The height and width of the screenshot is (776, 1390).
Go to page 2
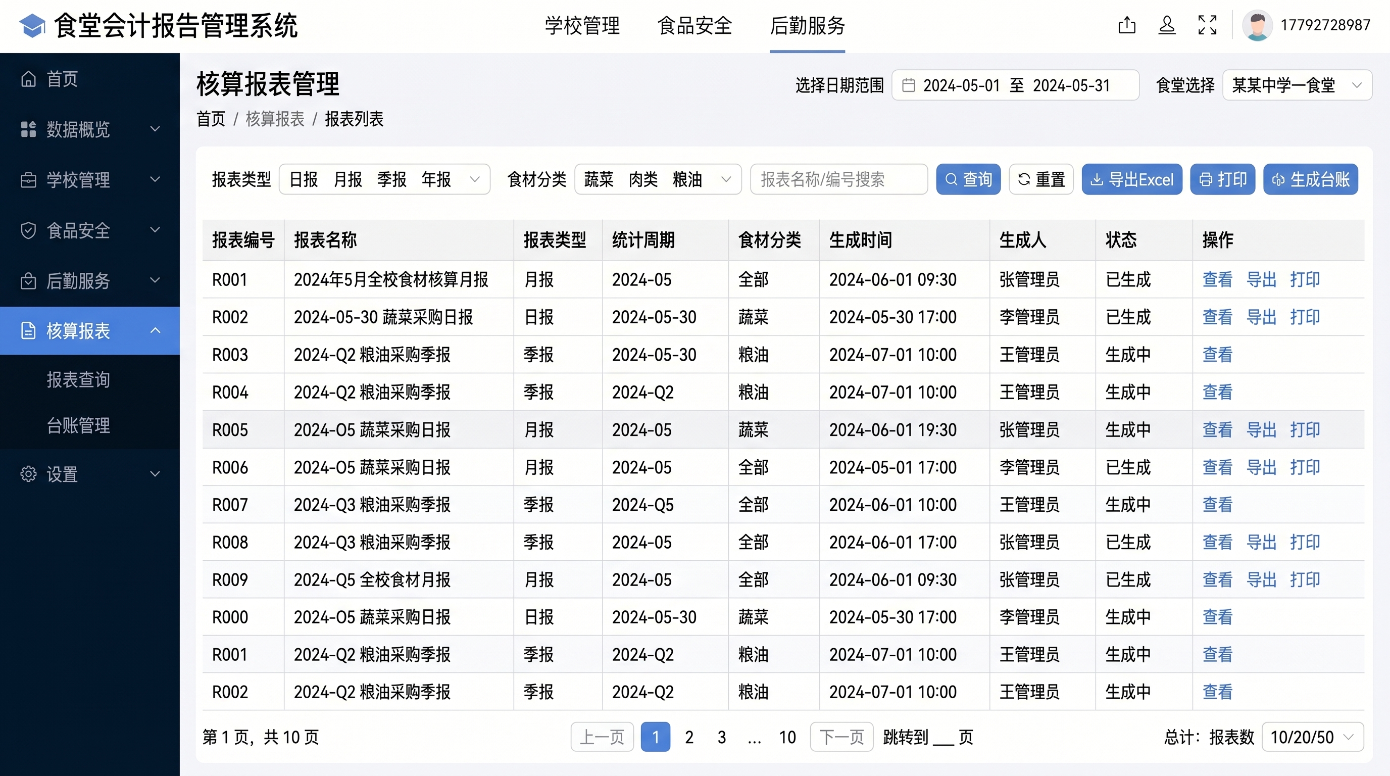coord(689,737)
